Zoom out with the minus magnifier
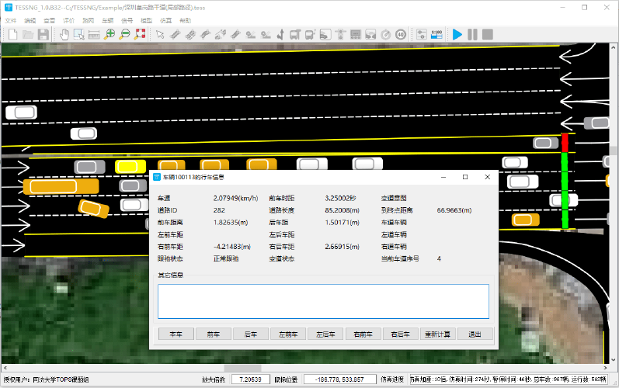This screenshot has height=388, width=619. pos(125,35)
